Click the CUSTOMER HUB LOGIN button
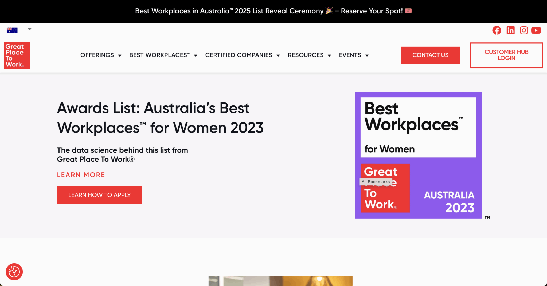Viewport: 547px width, 286px height. click(506, 55)
